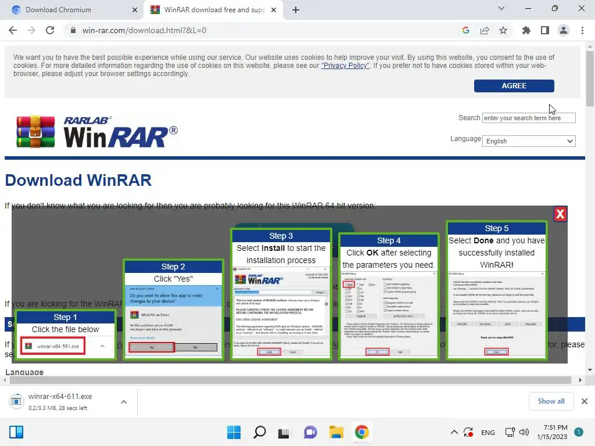
Task: Open Chrome three-dot menu
Action: [x=582, y=30]
